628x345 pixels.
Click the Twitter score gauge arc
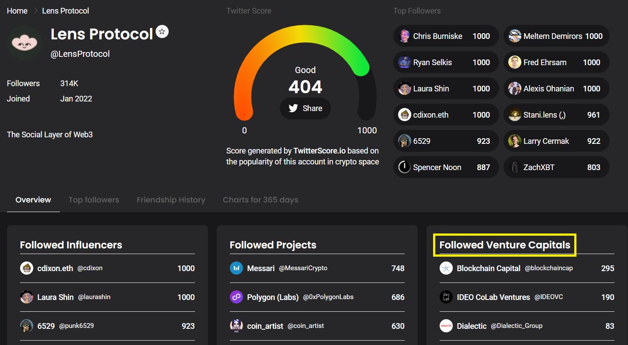(305, 72)
